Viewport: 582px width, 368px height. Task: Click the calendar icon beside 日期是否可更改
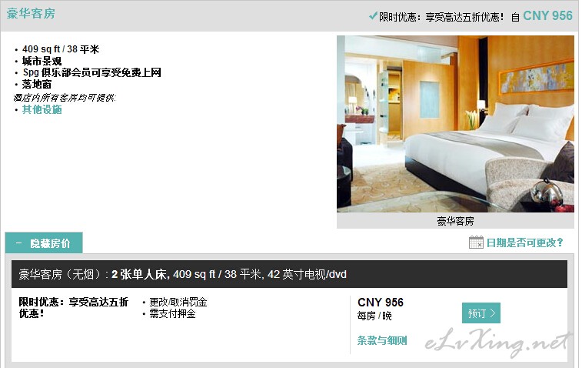coord(476,243)
